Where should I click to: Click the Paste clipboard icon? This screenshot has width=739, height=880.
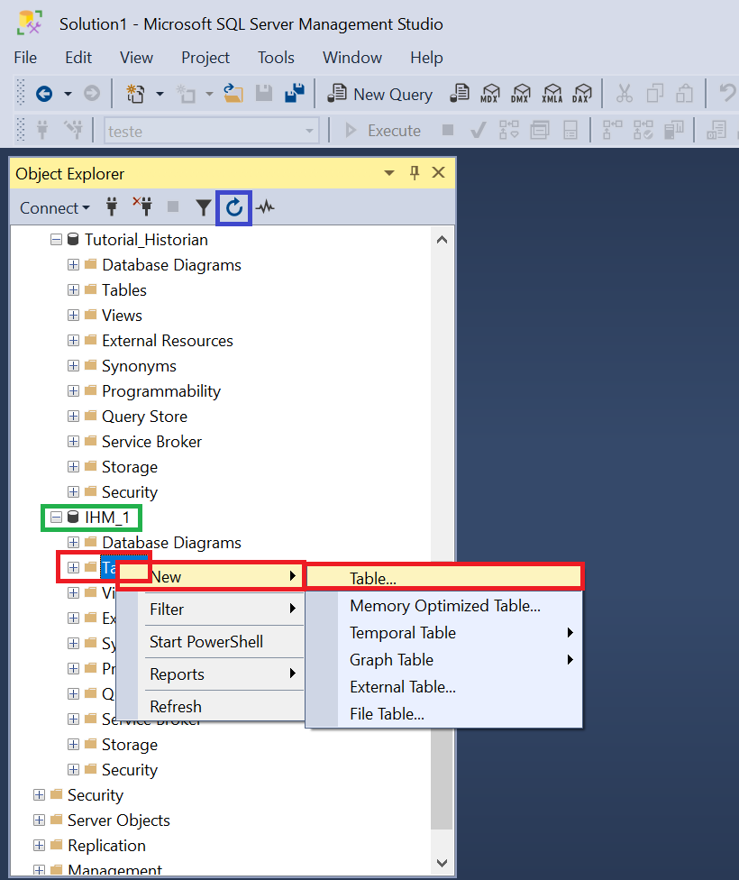click(685, 94)
